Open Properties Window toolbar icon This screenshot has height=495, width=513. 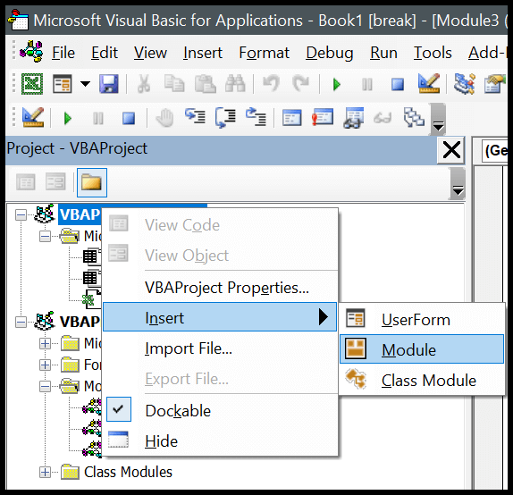pyautogui.click(x=495, y=84)
